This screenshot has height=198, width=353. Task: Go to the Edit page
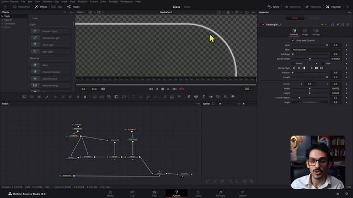coord(154,194)
